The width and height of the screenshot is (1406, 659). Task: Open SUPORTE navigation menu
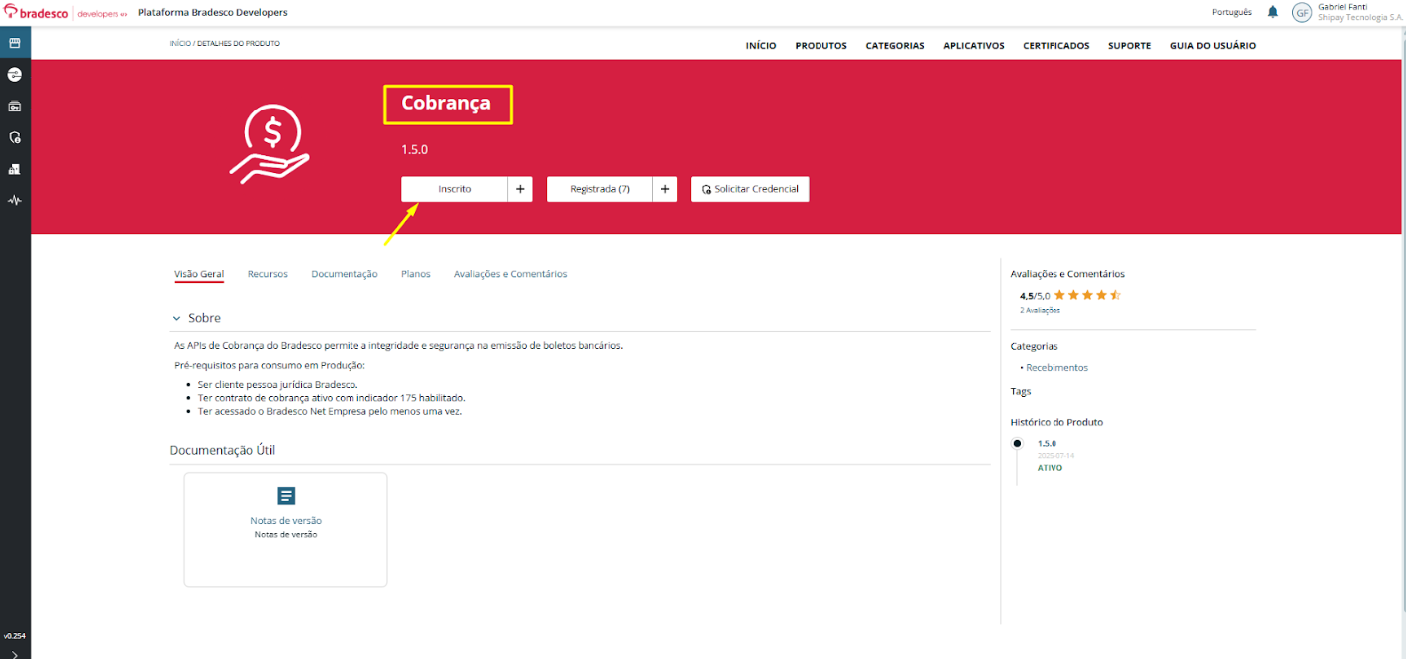(1130, 46)
